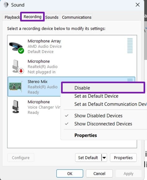Click the Cancel button
The image size is (147, 180).
99,173
